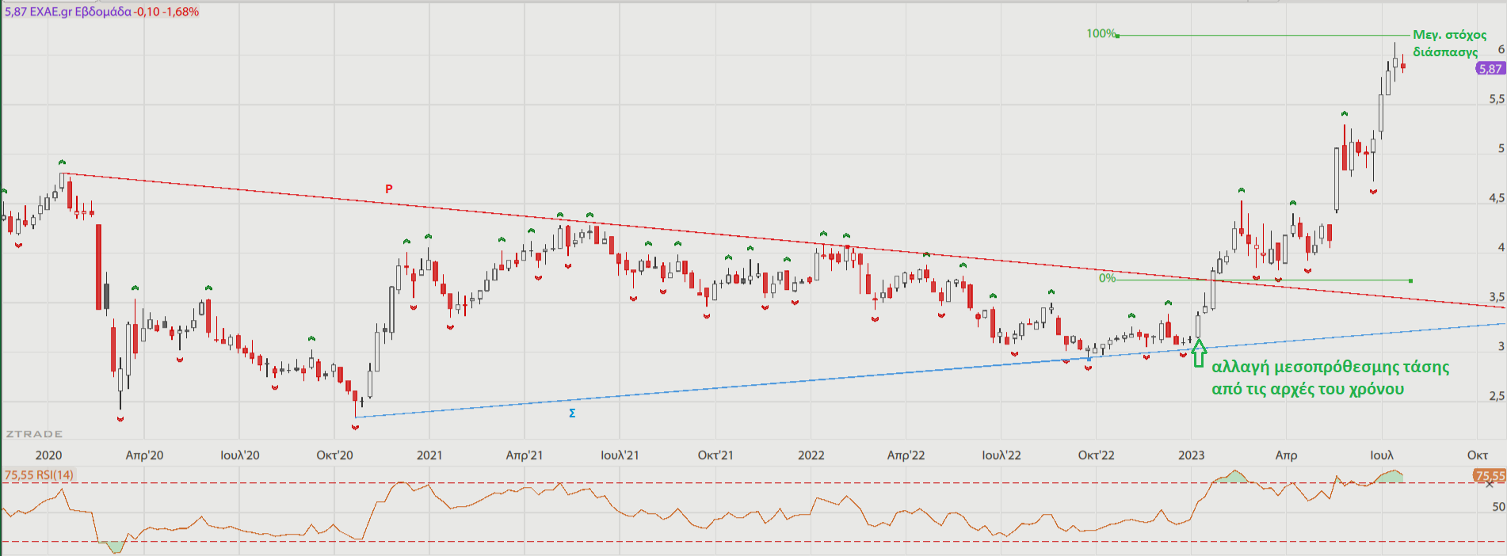Click the Απρ time label without a year

[x=1286, y=455]
